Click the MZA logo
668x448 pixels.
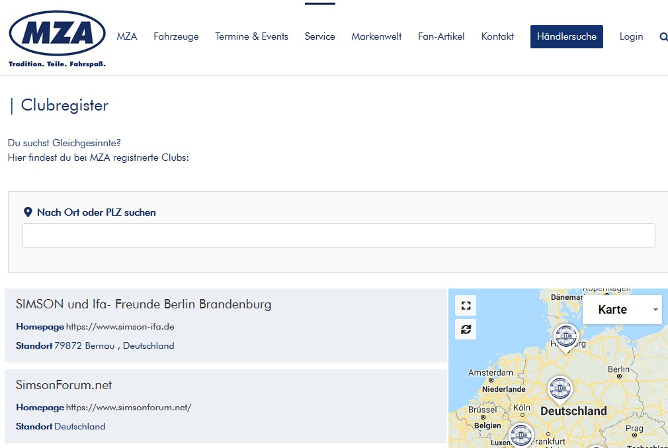point(57,38)
